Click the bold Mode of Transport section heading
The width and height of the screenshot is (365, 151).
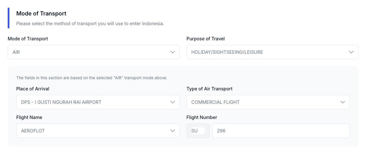click(41, 13)
